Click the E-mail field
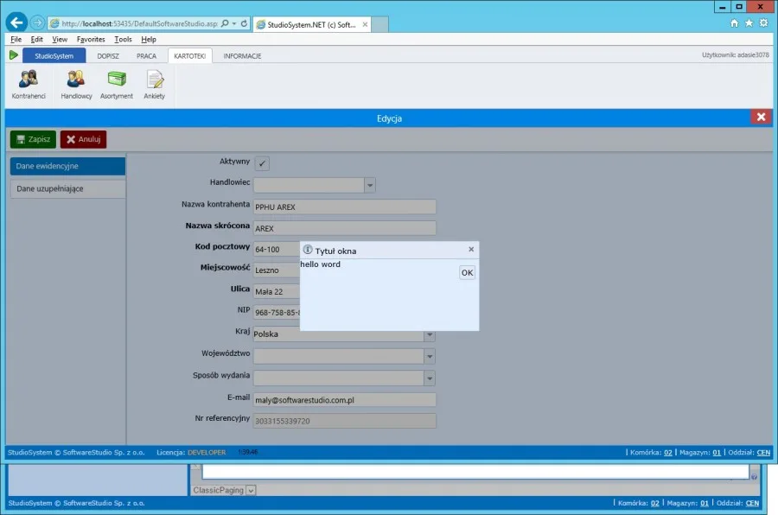The width and height of the screenshot is (778, 515). [345, 400]
